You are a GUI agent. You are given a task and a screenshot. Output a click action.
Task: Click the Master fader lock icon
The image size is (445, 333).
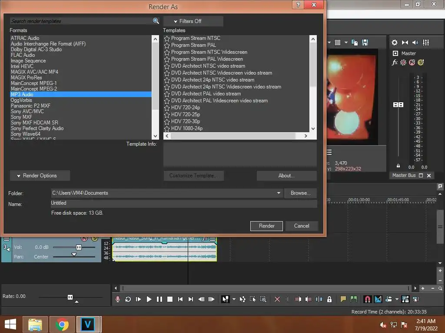click(398, 166)
